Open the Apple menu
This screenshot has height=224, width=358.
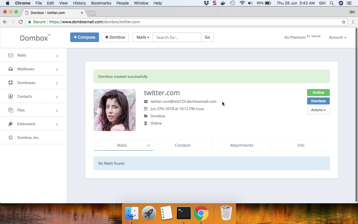pos(8,3)
